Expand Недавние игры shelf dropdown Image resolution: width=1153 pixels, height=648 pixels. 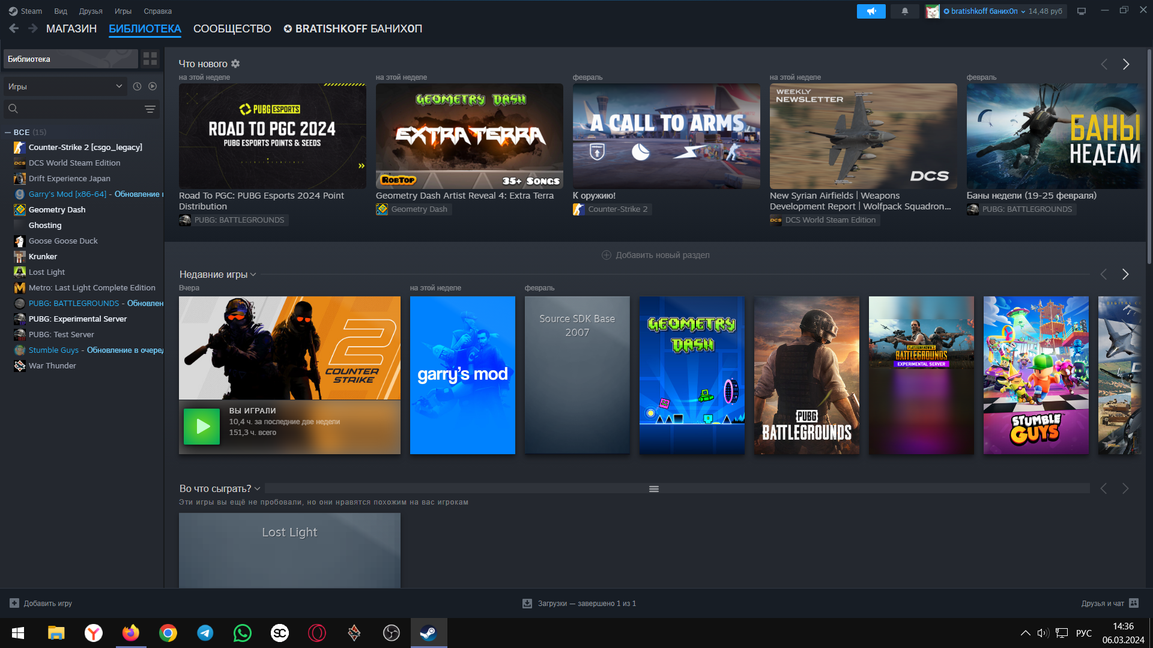253,274
